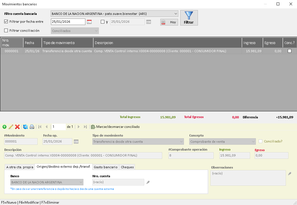Click Marcar/desmarcar conciliado toolbar button
The height and width of the screenshot is (205, 297).
[115, 127]
